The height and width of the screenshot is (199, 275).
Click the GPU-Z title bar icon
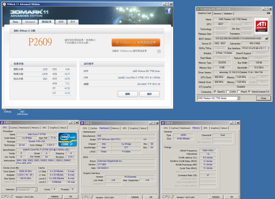198,9
